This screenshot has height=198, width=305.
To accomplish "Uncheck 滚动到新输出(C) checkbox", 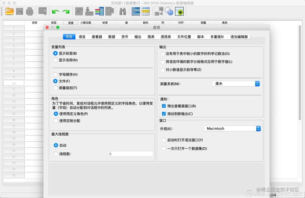I will (x=164, y=114).
